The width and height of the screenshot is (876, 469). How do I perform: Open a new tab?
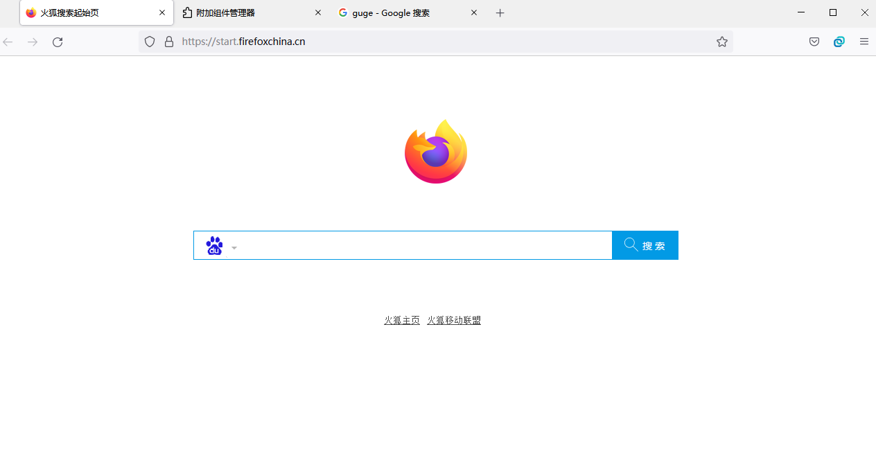click(500, 12)
